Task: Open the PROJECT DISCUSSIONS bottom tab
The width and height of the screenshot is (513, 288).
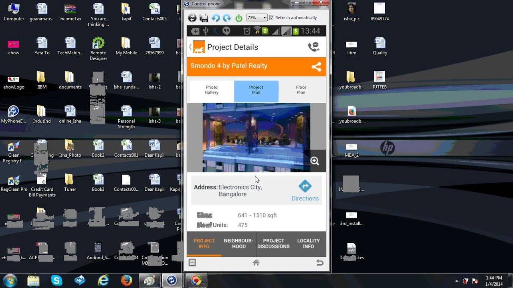Action: 273,244
